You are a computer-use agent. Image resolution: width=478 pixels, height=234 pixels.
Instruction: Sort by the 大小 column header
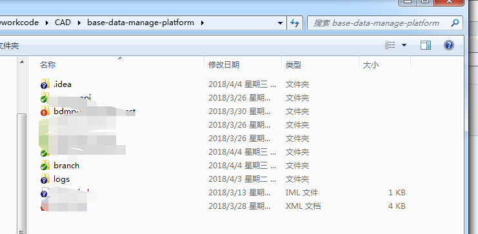coord(371,64)
